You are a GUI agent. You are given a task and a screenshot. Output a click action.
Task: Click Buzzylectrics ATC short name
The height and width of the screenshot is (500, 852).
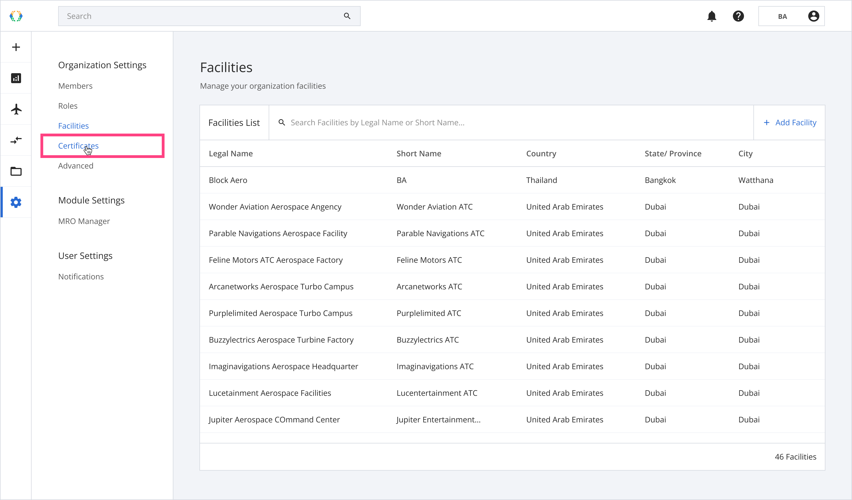click(428, 340)
